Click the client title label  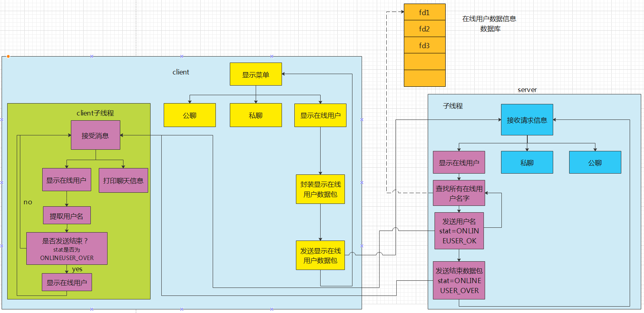click(x=181, y=72)
